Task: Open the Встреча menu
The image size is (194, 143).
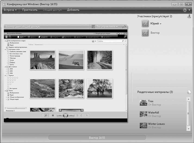Action: (10, 10)
